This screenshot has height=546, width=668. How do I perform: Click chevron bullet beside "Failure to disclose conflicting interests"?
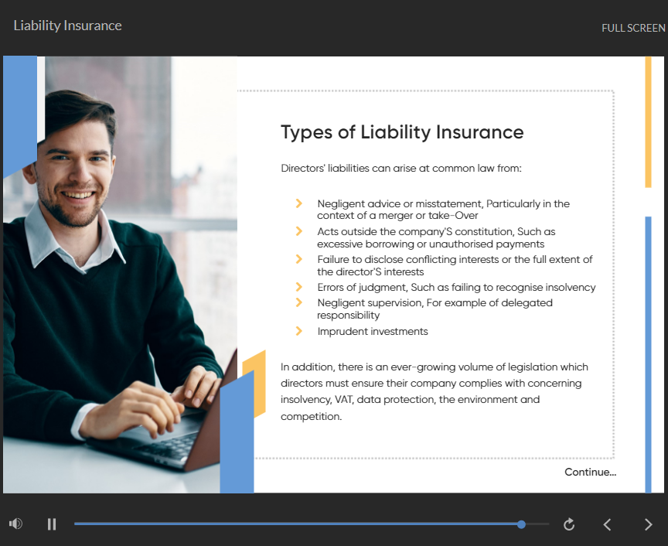click(x=298, y=259)
